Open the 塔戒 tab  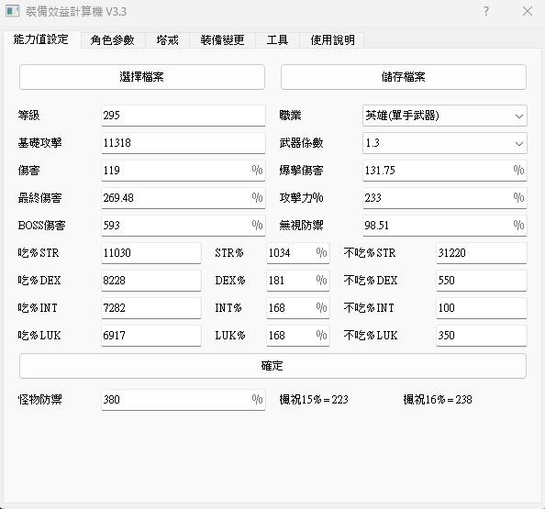167,40
